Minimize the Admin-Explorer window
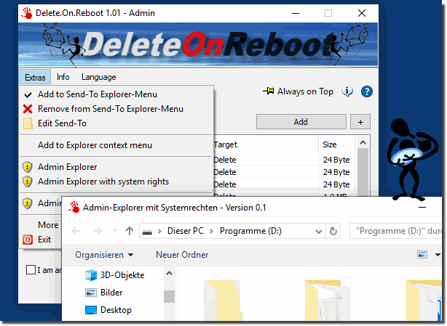The image size is (447, 326). (x=422, y=208)
